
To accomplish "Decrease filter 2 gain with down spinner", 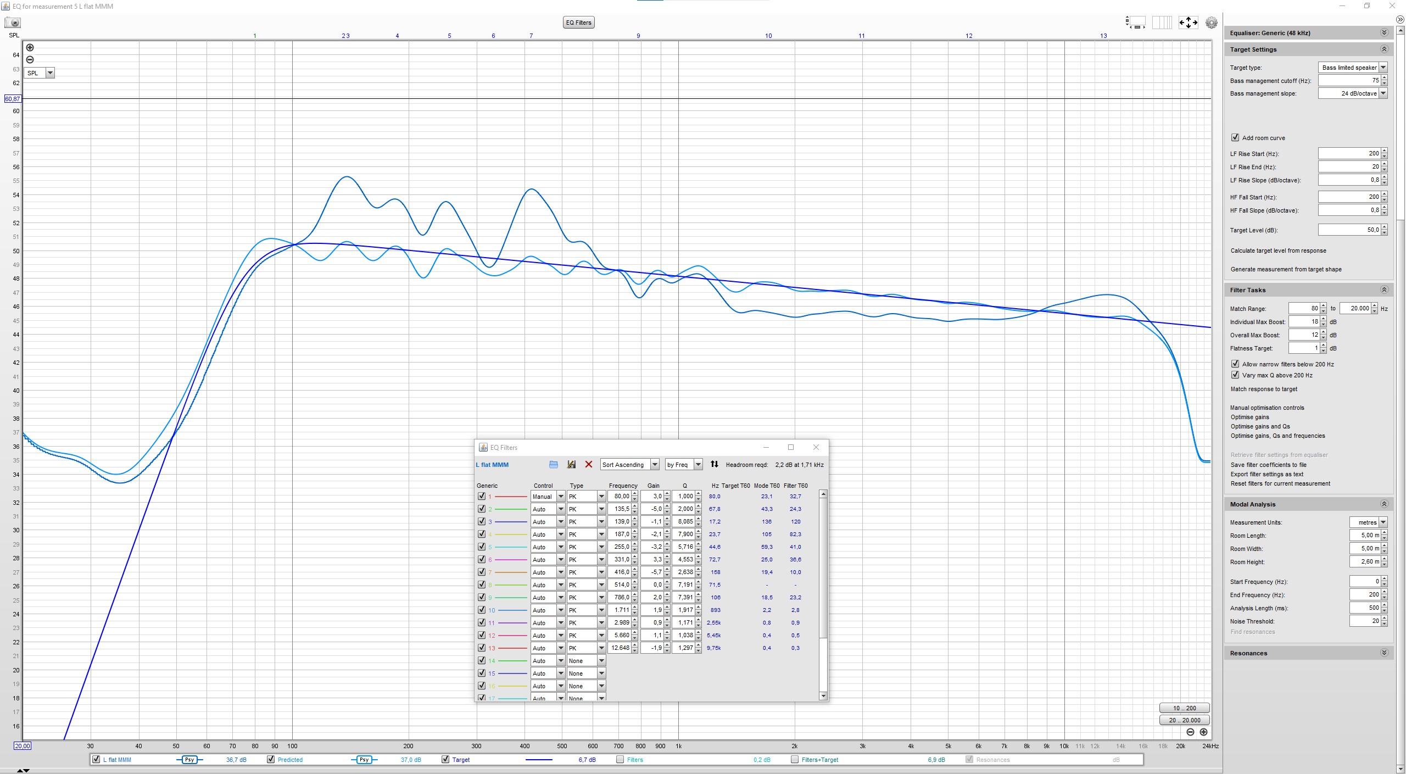I will coord(667,511).
